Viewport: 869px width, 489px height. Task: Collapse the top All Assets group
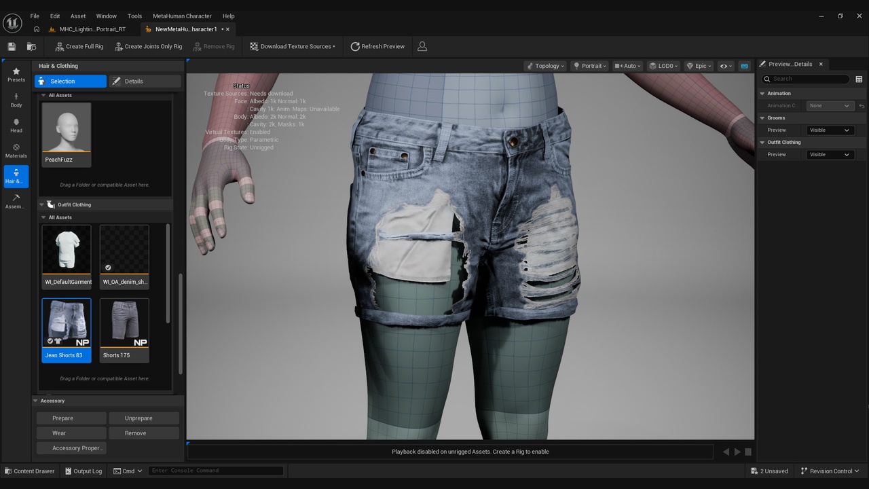click(43, 95)
